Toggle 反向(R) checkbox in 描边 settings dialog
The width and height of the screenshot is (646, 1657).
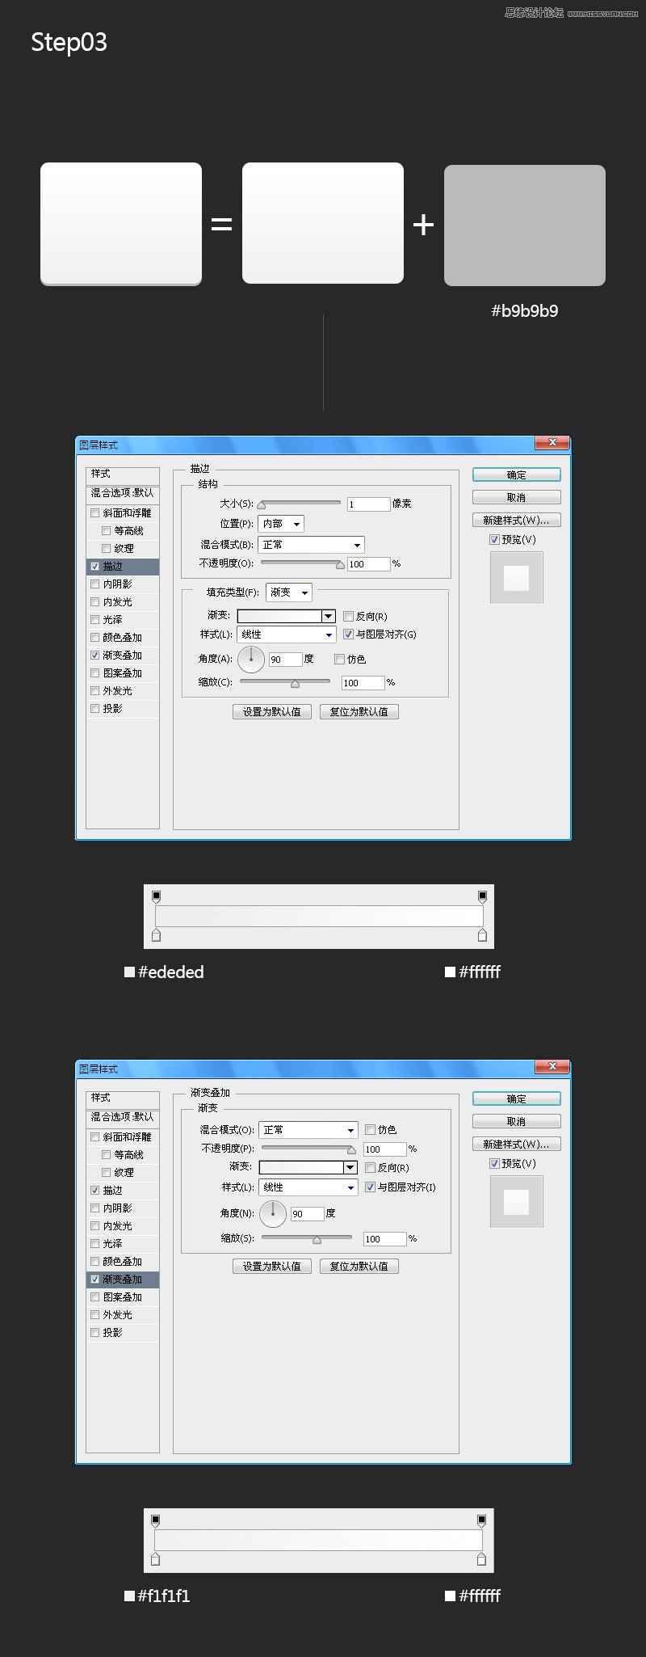pos(348,616)
